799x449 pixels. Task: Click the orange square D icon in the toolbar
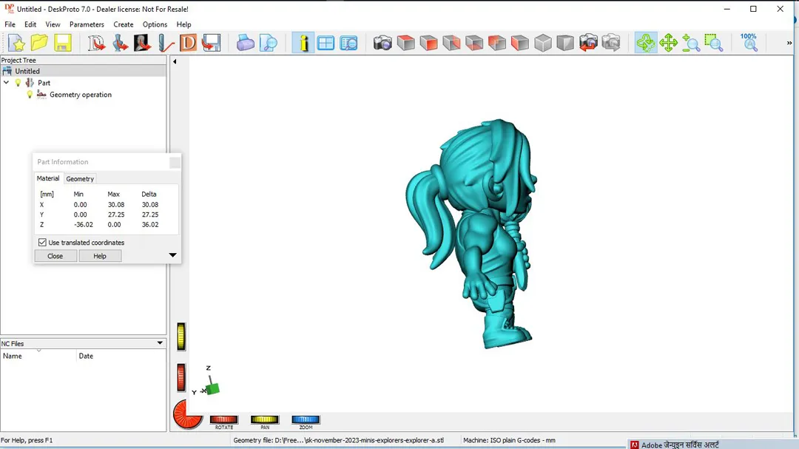pyautogui.click(x=188, y=43)
